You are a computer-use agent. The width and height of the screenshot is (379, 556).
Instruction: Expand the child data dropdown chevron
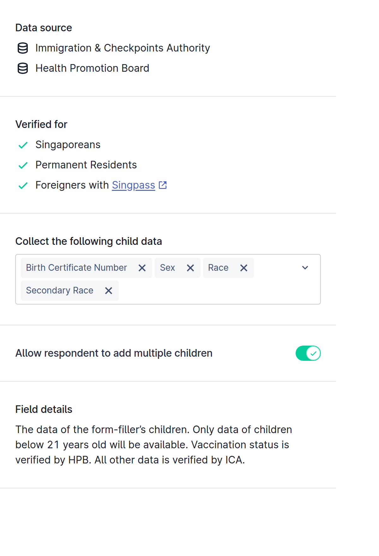pyautogui.click(x=305, y=268)
